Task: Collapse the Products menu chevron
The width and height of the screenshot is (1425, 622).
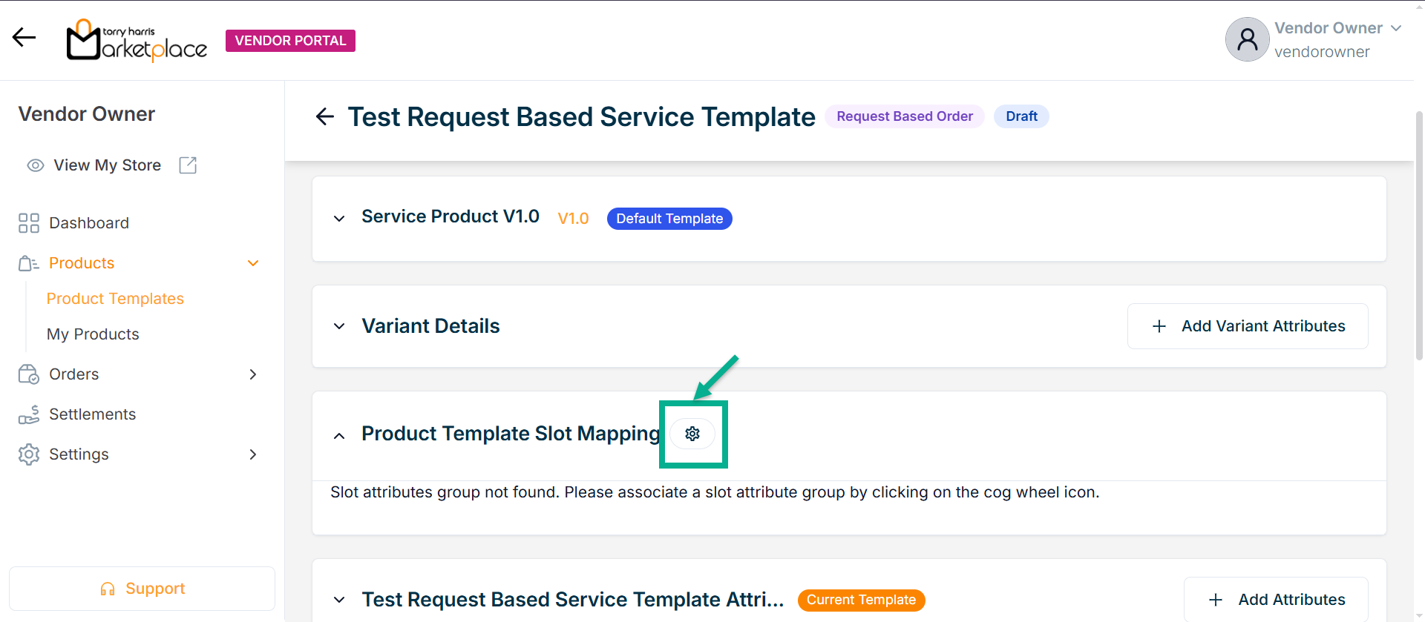Action: click(x=253, y=263)
